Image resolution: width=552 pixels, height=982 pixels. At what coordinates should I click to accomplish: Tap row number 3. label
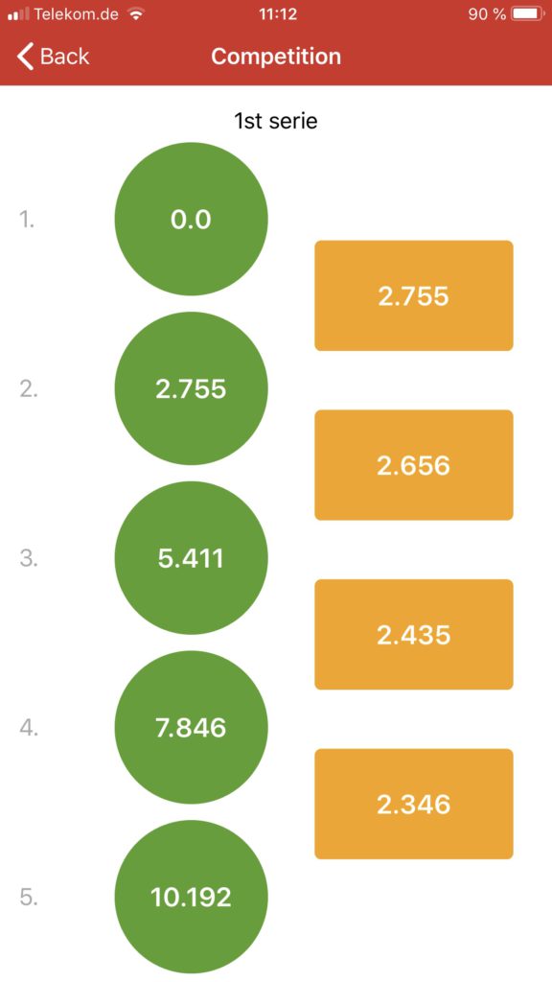tap(28, 559)
